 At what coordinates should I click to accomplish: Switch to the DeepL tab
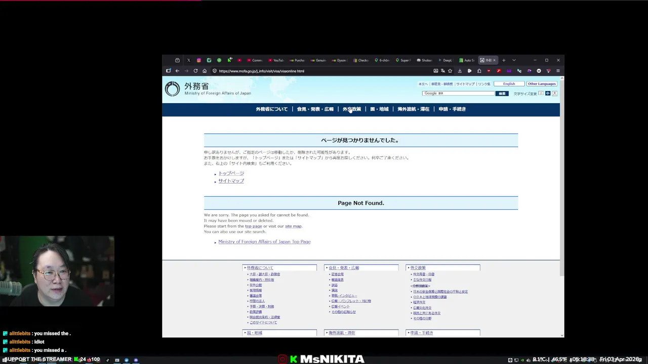coord(445,60)
